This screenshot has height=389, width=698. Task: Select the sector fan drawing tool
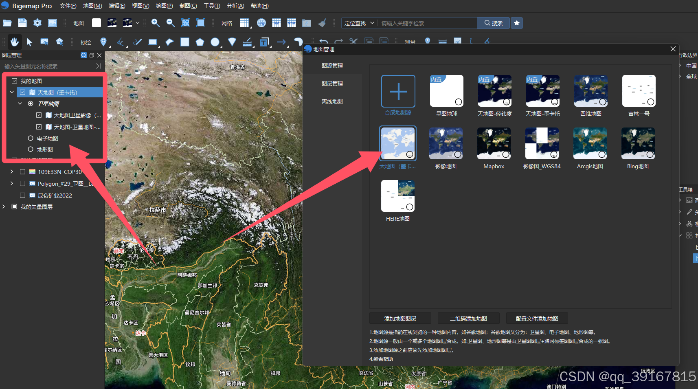tap(232, 42)
